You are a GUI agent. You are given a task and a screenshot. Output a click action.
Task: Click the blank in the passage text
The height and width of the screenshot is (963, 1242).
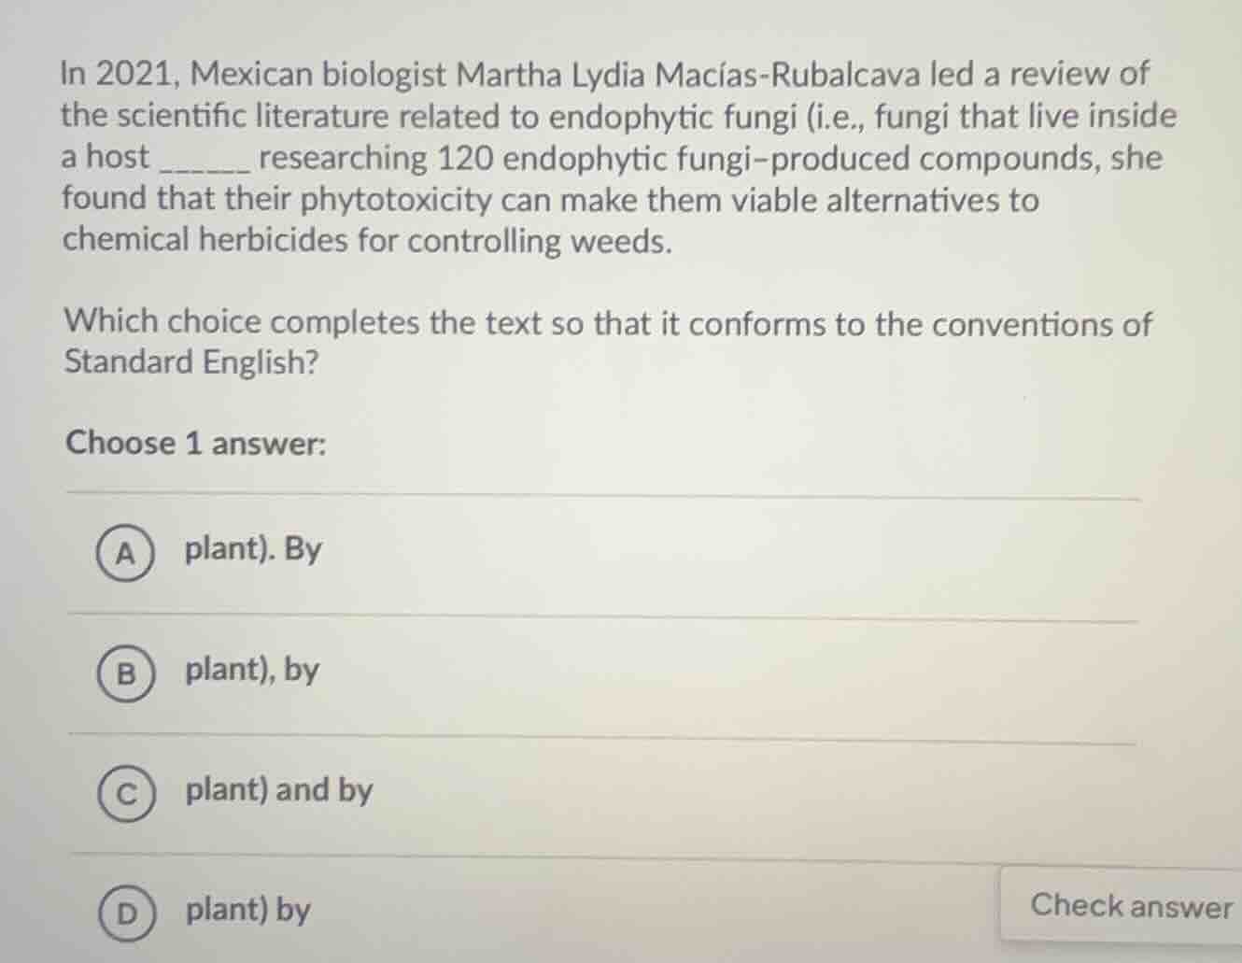click(x=203, y=165)
